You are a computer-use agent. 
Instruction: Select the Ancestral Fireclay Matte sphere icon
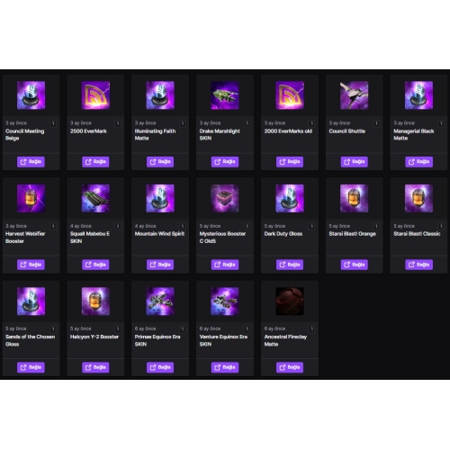point(290,301)
